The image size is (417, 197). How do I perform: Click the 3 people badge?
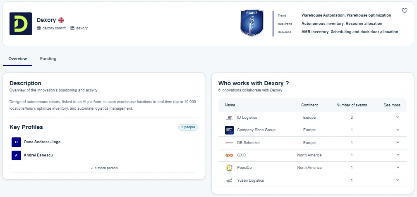[x=188, y=127]
